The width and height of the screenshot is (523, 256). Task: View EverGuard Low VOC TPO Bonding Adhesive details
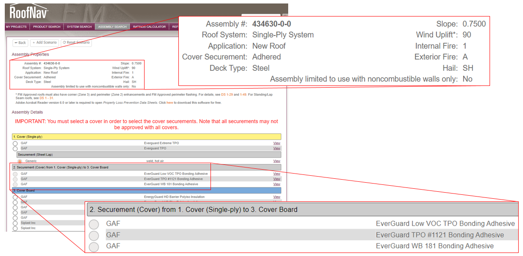point(276,174)
